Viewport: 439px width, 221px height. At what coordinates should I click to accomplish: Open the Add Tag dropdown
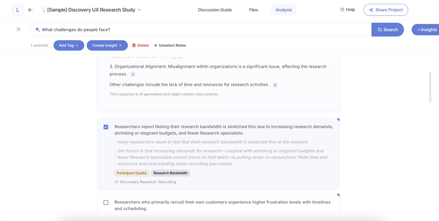click(x=69, y=45)
